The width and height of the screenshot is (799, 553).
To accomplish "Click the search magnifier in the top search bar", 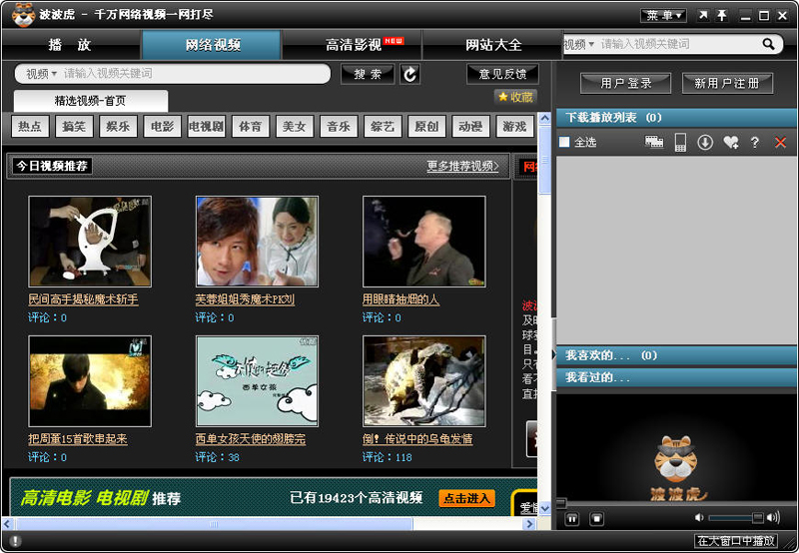I will [x=768, y=44].
